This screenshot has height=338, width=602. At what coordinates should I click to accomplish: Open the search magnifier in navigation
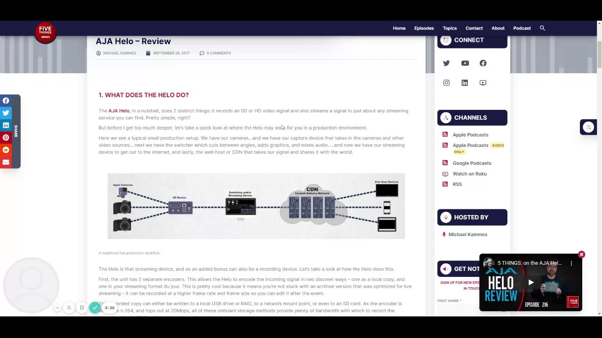(x=542, y=28)
